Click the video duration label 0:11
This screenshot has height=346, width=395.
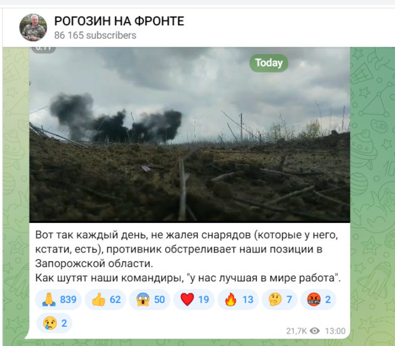click(x=43, y=49)
